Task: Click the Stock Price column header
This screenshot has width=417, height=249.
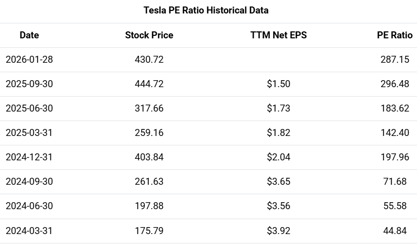Action: click(x=149, y=35)
